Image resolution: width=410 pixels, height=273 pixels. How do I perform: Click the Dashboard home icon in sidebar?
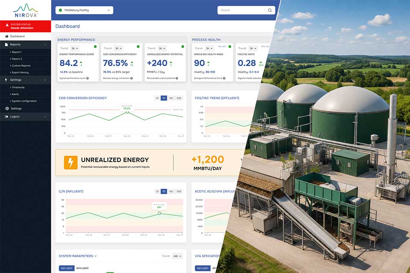[x=6, y=36]
